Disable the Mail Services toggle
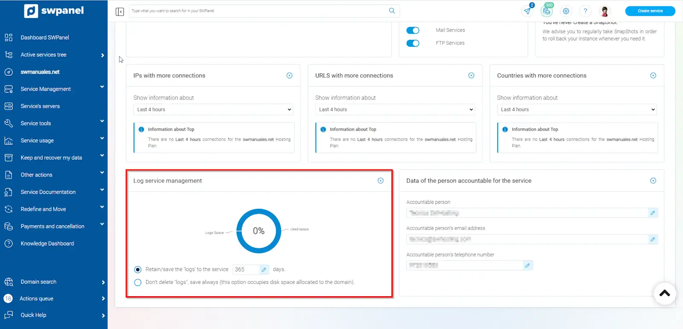Viewport: 683px width, 329px height. (x=413, y=30)
